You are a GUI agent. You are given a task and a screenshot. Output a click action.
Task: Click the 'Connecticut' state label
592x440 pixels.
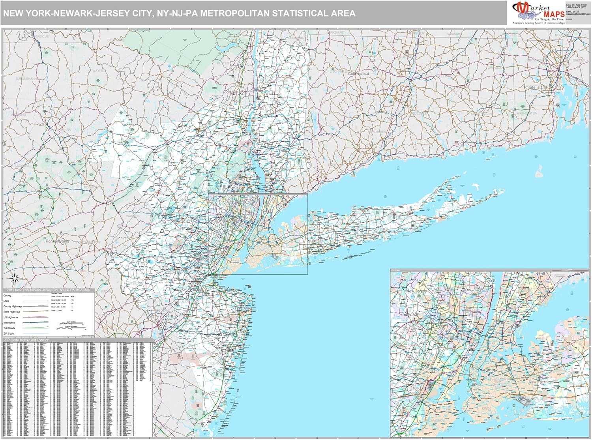click(358, 74)
